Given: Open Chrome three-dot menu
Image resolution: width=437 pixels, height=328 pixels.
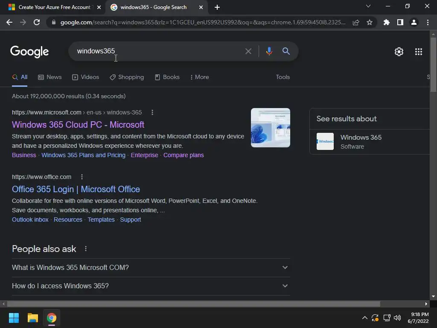Looking at the screenshot, I should coord(428,22).
